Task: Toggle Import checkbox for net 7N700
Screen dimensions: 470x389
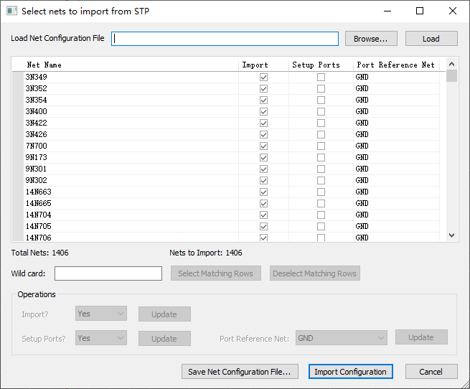Action: tap(263, 146)
